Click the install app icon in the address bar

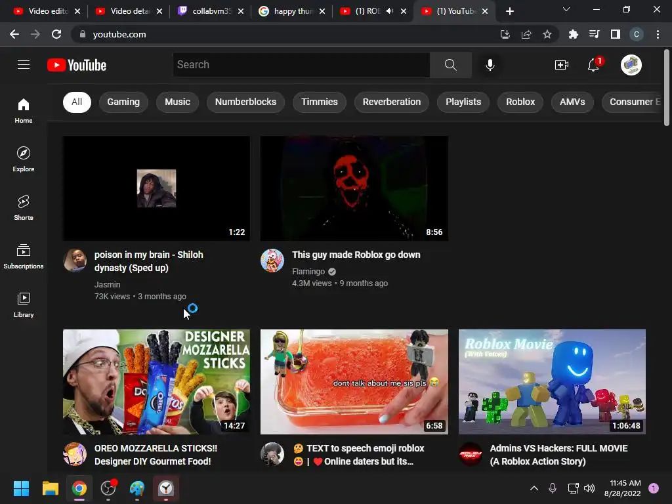point(505,34)
